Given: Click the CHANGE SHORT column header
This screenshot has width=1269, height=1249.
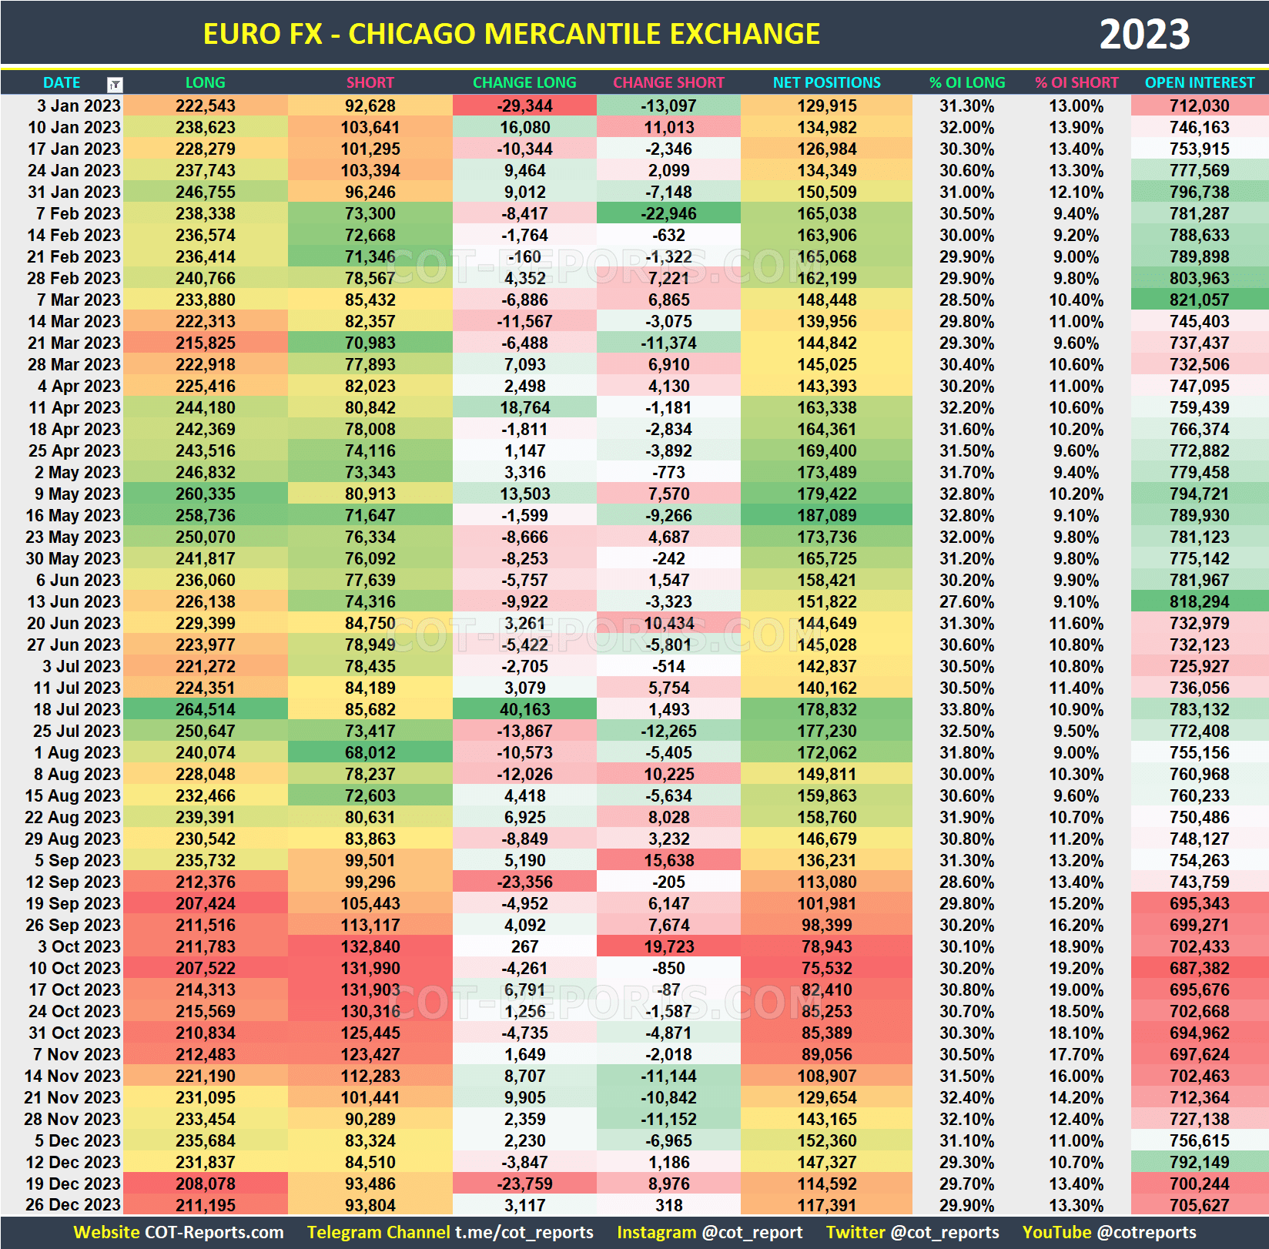Looking at the screenshot, I should tap(668, 82).
